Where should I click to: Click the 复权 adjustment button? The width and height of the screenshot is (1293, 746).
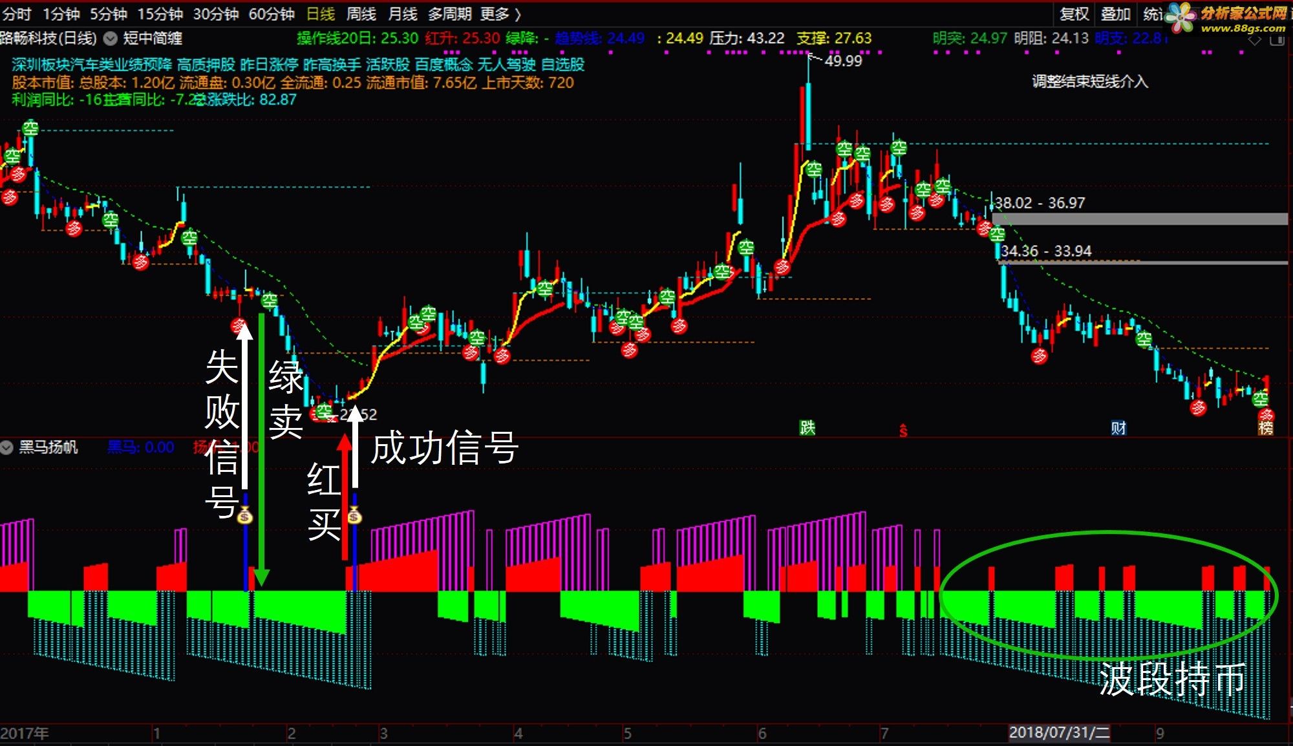tap(1074, 14)
